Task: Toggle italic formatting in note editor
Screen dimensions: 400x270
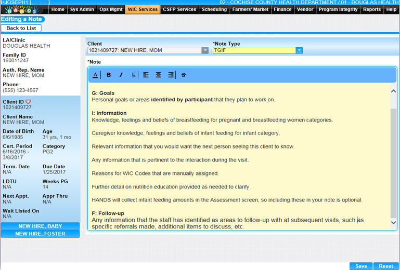Action: click(121, 75)
